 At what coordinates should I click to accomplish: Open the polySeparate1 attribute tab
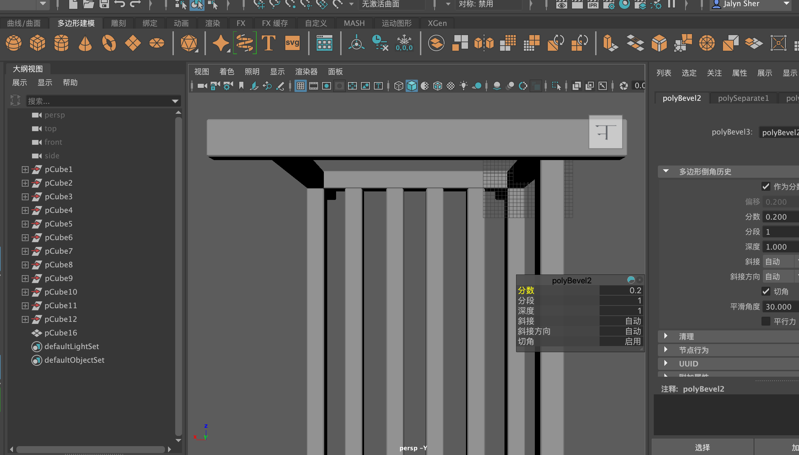tap(743, 98)
